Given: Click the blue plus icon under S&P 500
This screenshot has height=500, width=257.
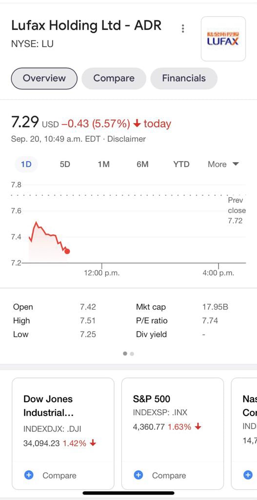Looking at the screenshot, I should click(138, 475).
